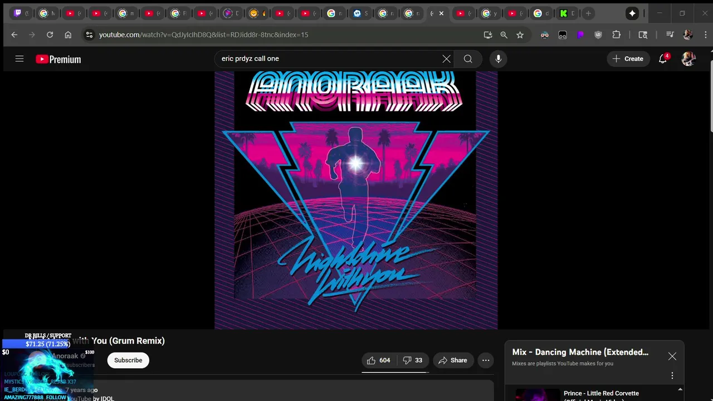Close the active YouTube tab

click(x=441, y=13)
